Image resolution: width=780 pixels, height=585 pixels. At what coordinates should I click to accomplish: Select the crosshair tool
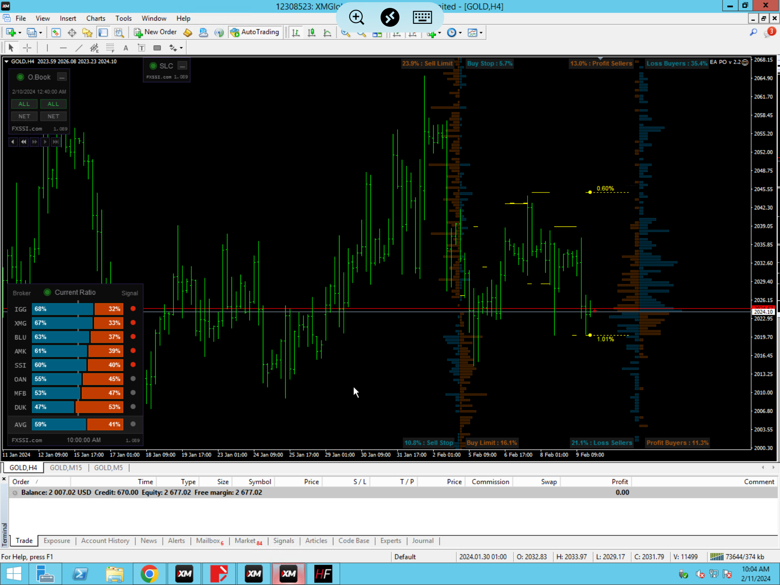coord(27,48)
